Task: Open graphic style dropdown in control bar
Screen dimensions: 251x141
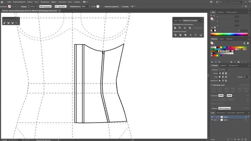Action: 100,7
